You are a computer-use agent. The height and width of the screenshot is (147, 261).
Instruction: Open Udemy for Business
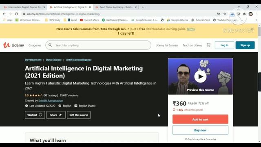(167, 45)
